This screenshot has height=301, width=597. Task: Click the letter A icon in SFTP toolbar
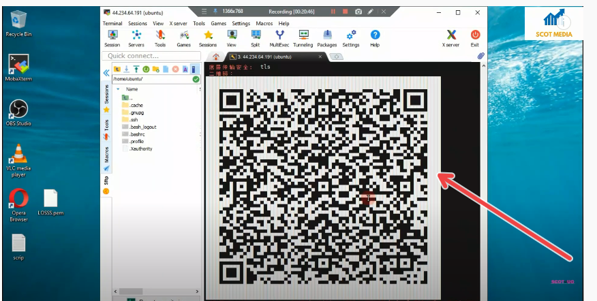[185, 69]
